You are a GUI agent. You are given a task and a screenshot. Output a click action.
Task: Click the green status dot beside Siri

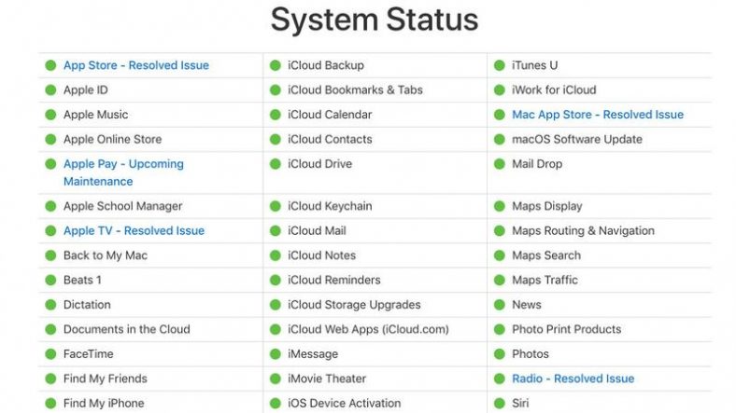pyautogui.click(x=500, y=403)
